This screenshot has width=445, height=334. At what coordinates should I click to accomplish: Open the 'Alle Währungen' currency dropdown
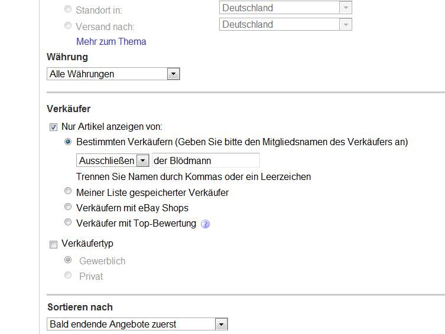coord(113,74)
